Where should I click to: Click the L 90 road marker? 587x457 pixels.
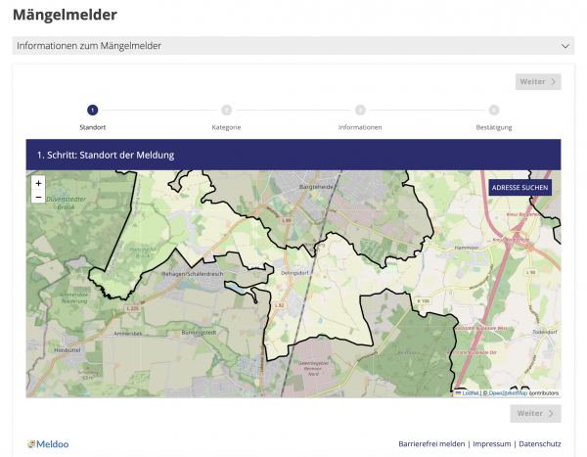click(x=530, y=272)
